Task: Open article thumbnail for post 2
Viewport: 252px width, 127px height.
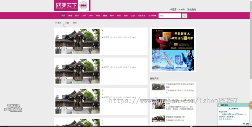Action: pos(78,101)
